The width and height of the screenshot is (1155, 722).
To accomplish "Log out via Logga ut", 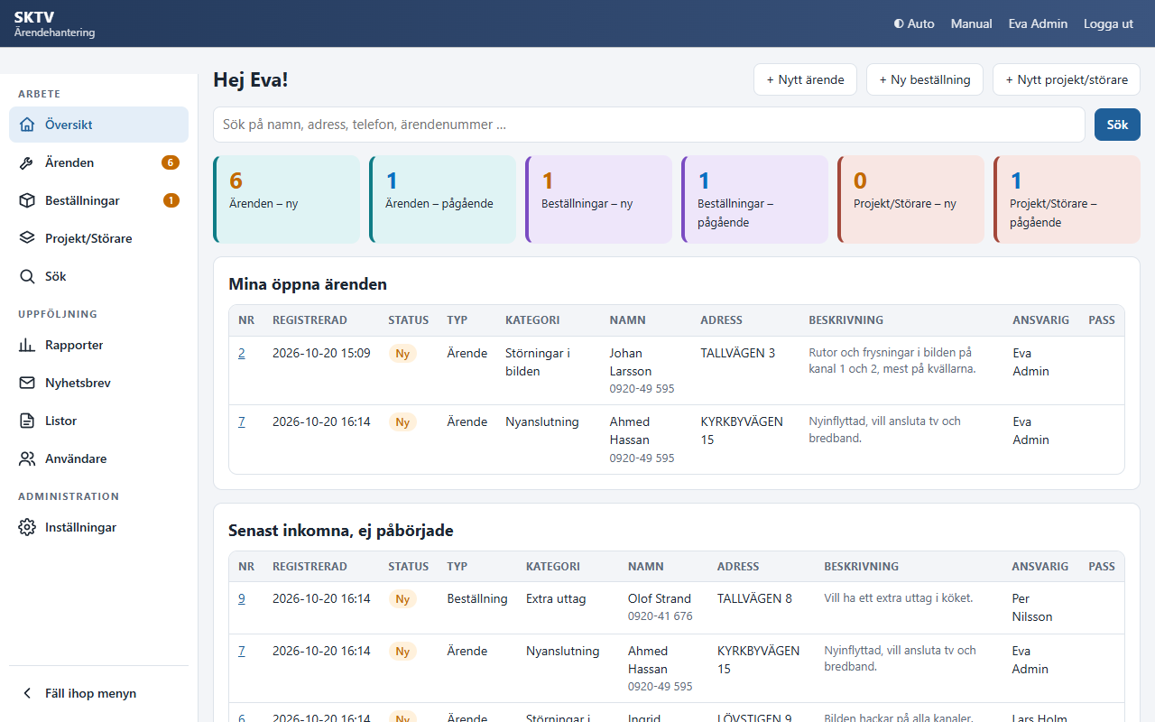I will coord(1108,23).
